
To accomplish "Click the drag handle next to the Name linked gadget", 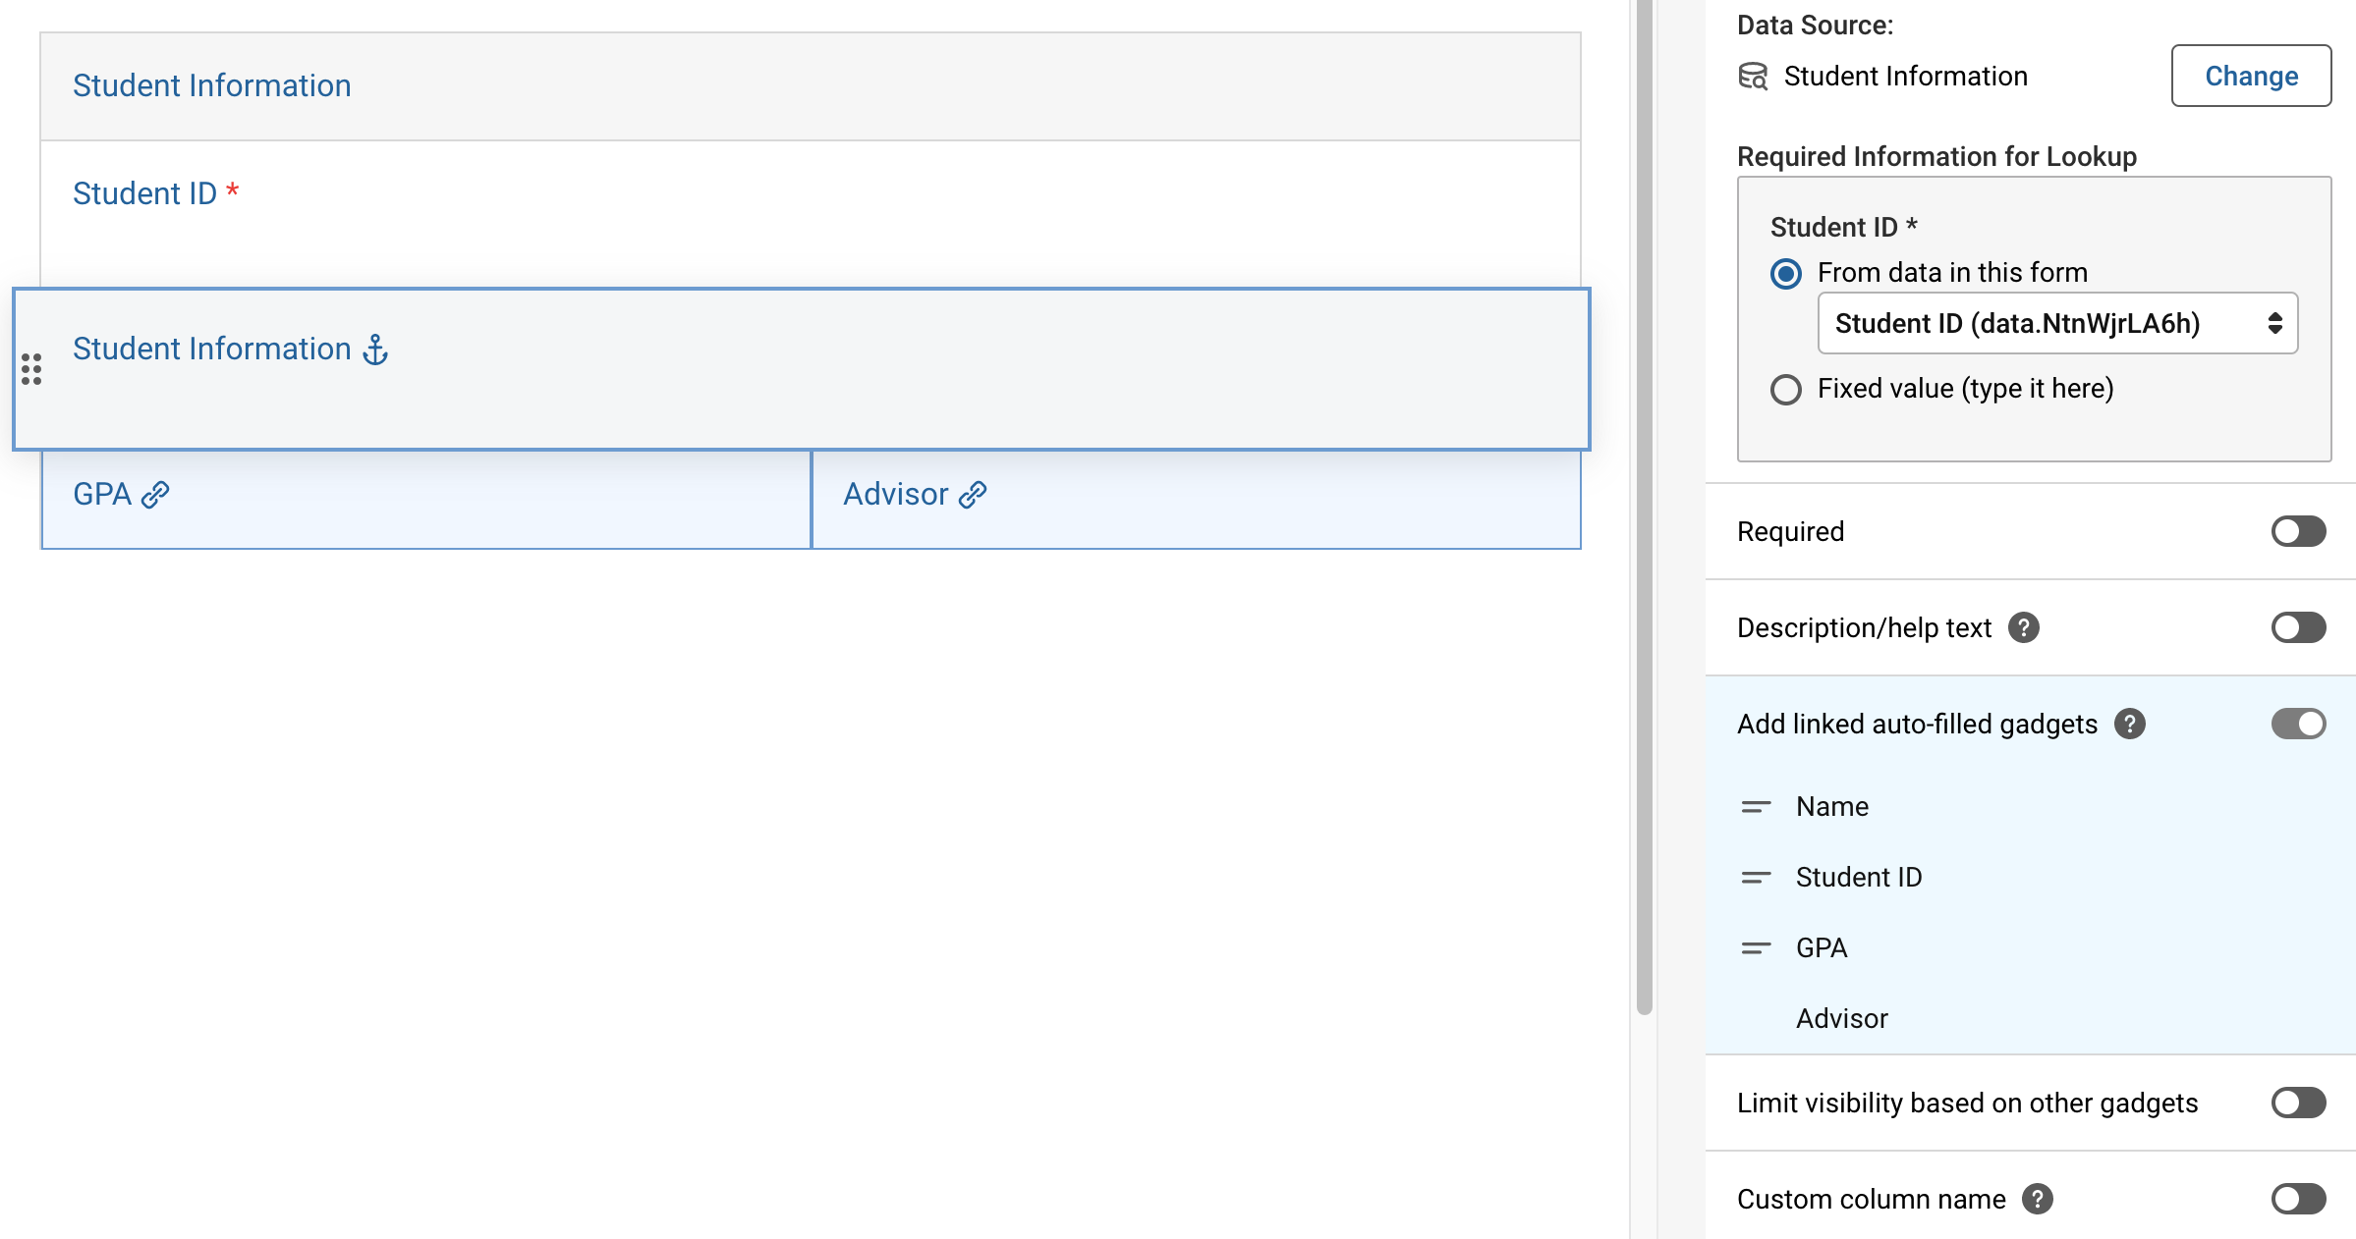I will 1756,806.
